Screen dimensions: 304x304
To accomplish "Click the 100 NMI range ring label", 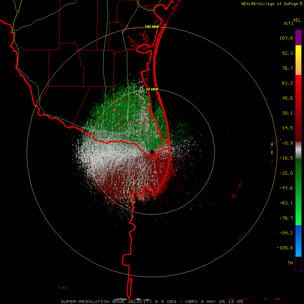I will [152, 27].
